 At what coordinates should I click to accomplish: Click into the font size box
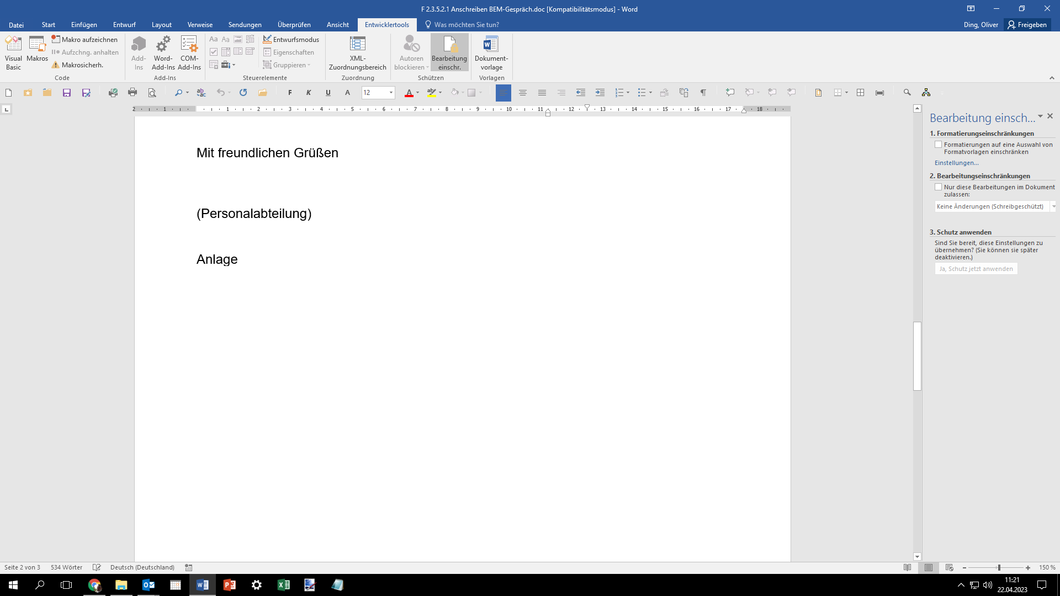(375, 93)
